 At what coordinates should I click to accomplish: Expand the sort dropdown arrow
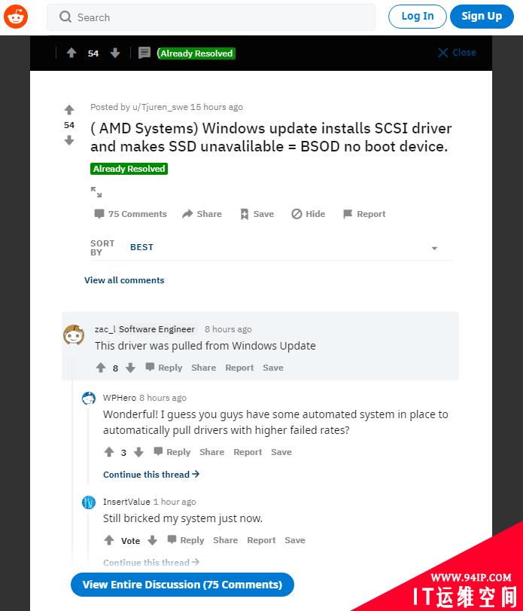(x=435, y=248)
